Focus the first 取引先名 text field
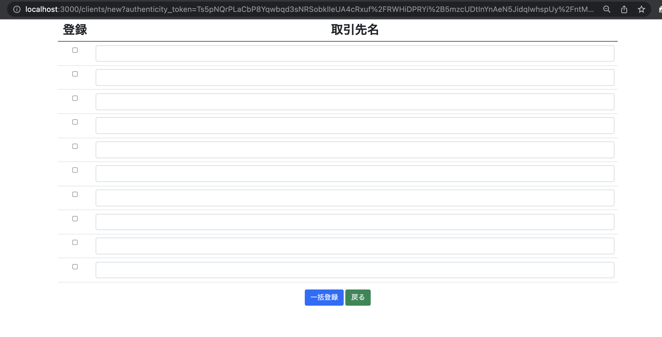The width and height of the screenshot is (662, 337). 355,53
